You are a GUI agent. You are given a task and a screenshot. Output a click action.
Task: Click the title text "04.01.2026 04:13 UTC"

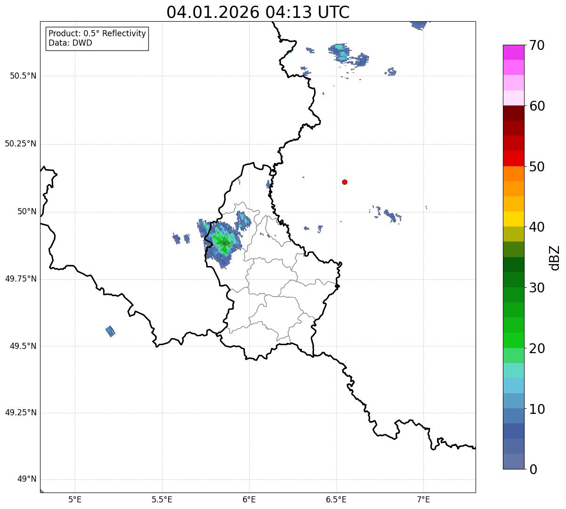(x=258, y=12)
